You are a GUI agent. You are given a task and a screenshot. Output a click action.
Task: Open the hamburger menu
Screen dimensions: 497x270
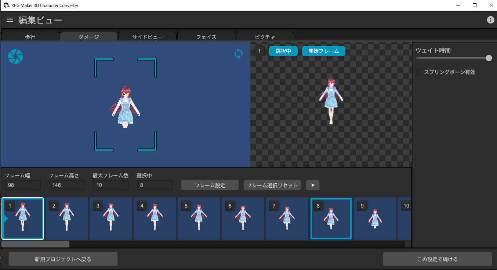point(10,20)
